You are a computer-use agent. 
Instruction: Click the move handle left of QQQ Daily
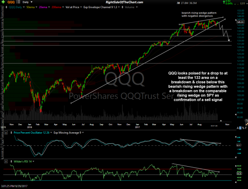[x=6, y=7]
